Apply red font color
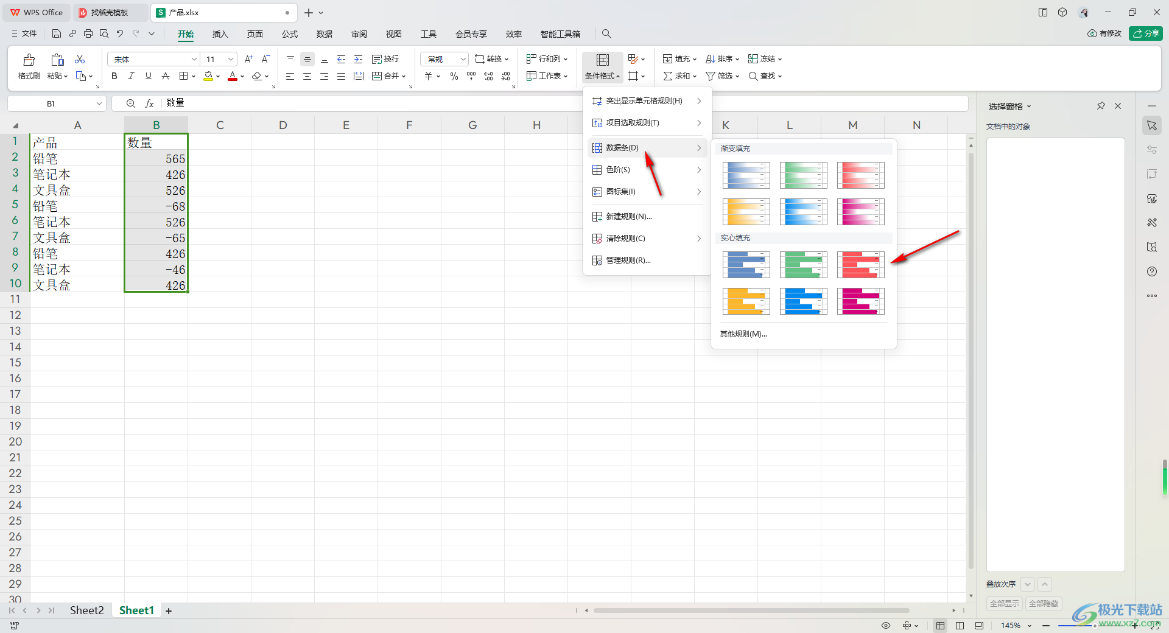This screenshot has width=1169, height=633. pos(232,76)
